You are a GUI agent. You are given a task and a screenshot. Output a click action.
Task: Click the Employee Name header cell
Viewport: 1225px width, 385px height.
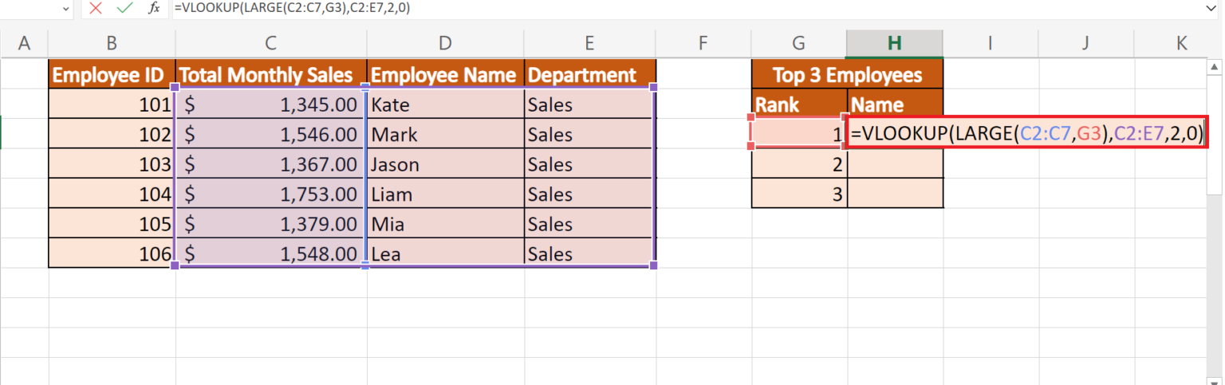pyautogui.click(x=444, y=75)
